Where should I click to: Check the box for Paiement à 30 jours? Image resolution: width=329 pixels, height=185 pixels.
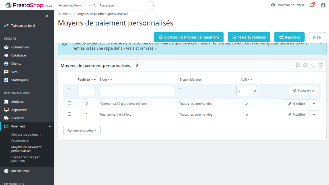click(x=69, y=103)
